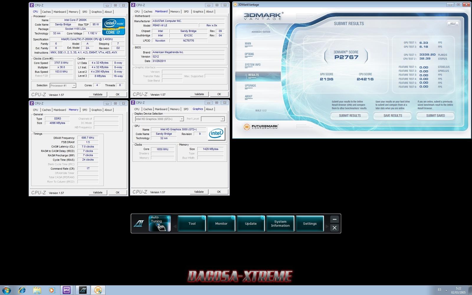Open SPD tab in Mainboard CPU-Z window
The width and height of the screenshot is (472, 295).
click(186, 12)
